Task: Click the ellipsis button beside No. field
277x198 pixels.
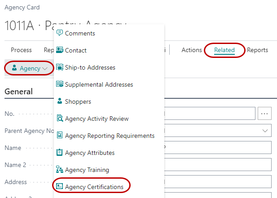Action: point(264,114)
